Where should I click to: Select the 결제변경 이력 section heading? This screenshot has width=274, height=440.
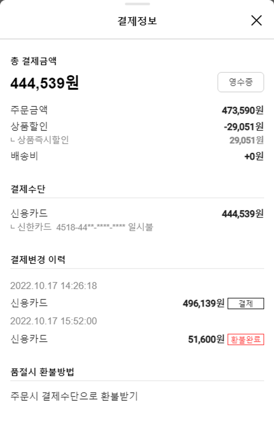pyautogui.click(x=38, y=260)
